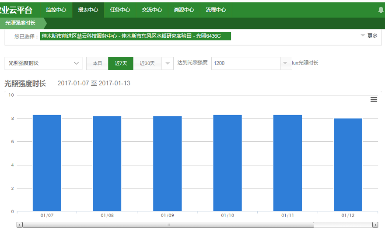
Task: Open the date range dropdown arrow
Action: click(x=168, y=63)
